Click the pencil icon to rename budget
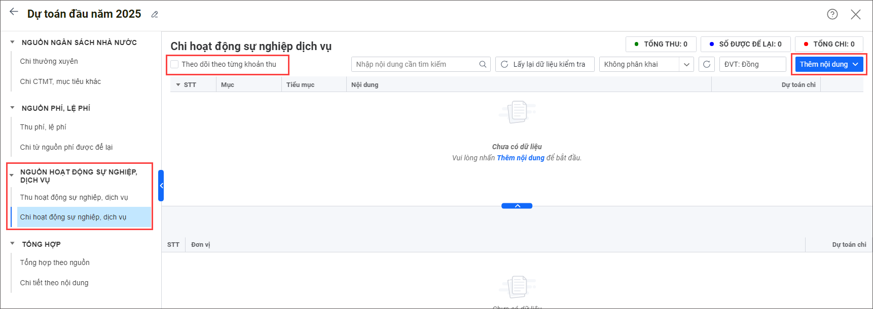Screen dimensions: 873x309 pos(155,15)
